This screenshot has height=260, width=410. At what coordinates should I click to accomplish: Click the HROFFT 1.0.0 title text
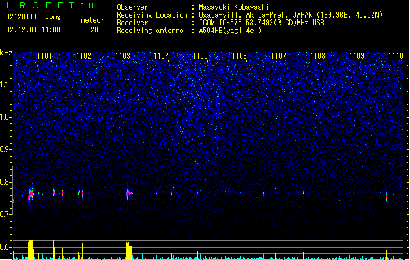[51, 5]
